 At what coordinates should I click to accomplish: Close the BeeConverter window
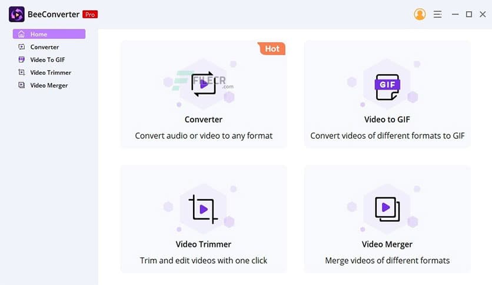point(483,14)
